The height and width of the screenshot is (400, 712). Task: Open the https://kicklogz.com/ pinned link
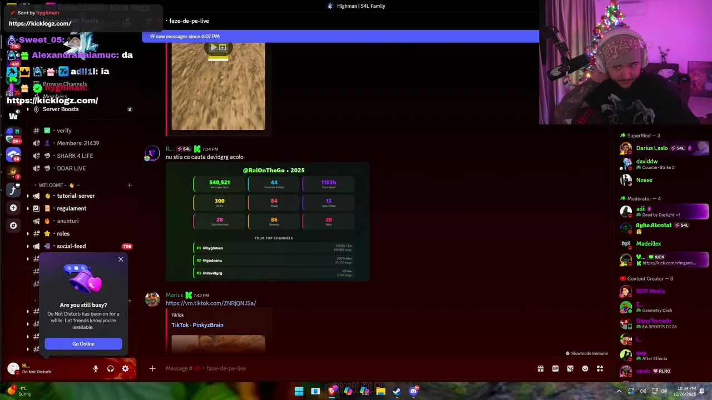point(40,23)
